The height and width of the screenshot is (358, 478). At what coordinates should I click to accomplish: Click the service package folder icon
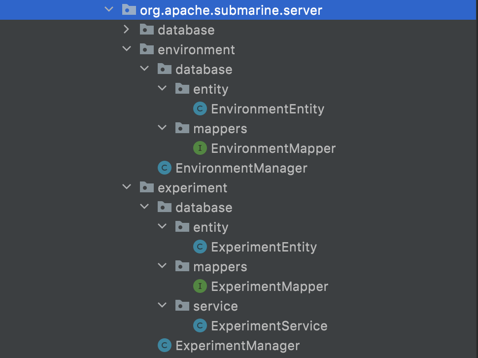pos(182,306)
